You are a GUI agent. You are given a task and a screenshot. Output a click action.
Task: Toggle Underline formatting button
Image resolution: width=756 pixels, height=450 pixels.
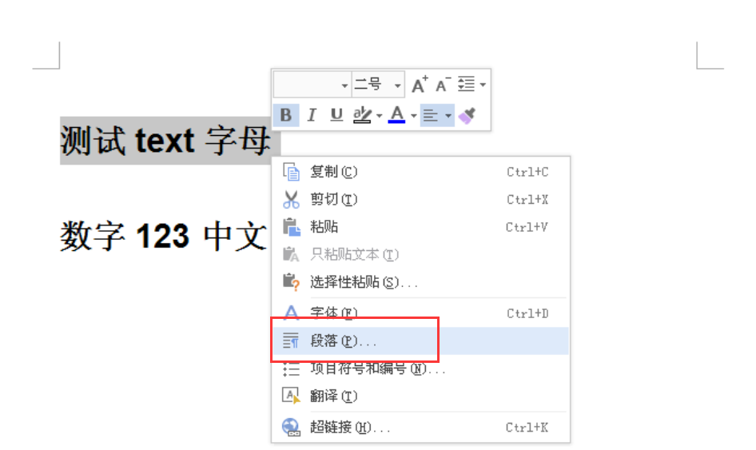tap(336, 115)
